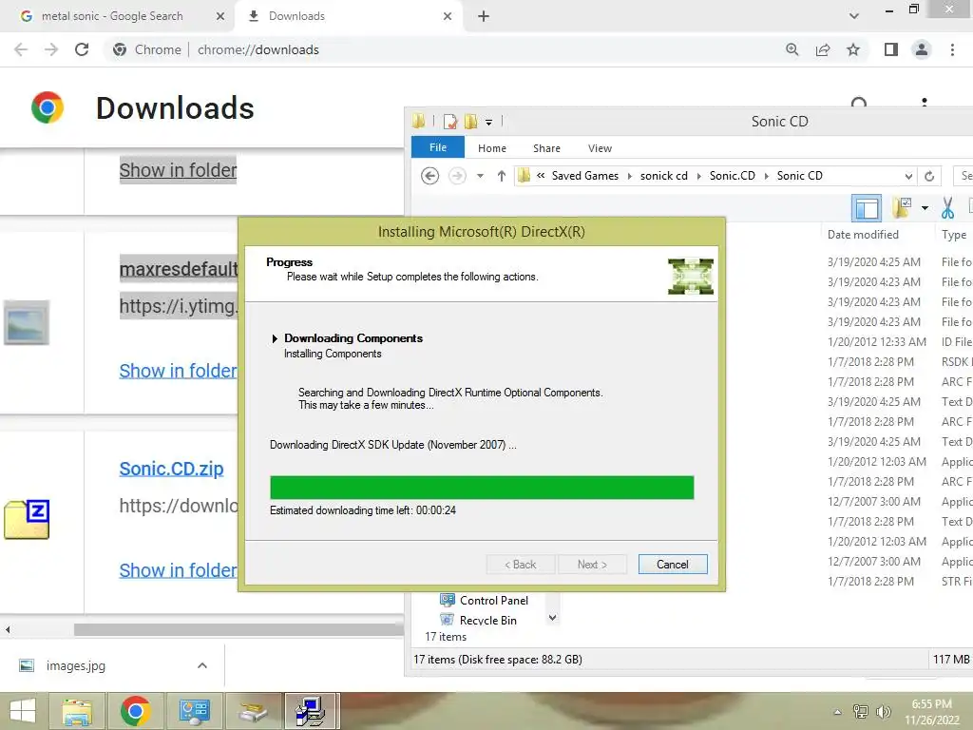Click Explorer forward navigation arrow
Screen dimensions: 973x730
457,176
